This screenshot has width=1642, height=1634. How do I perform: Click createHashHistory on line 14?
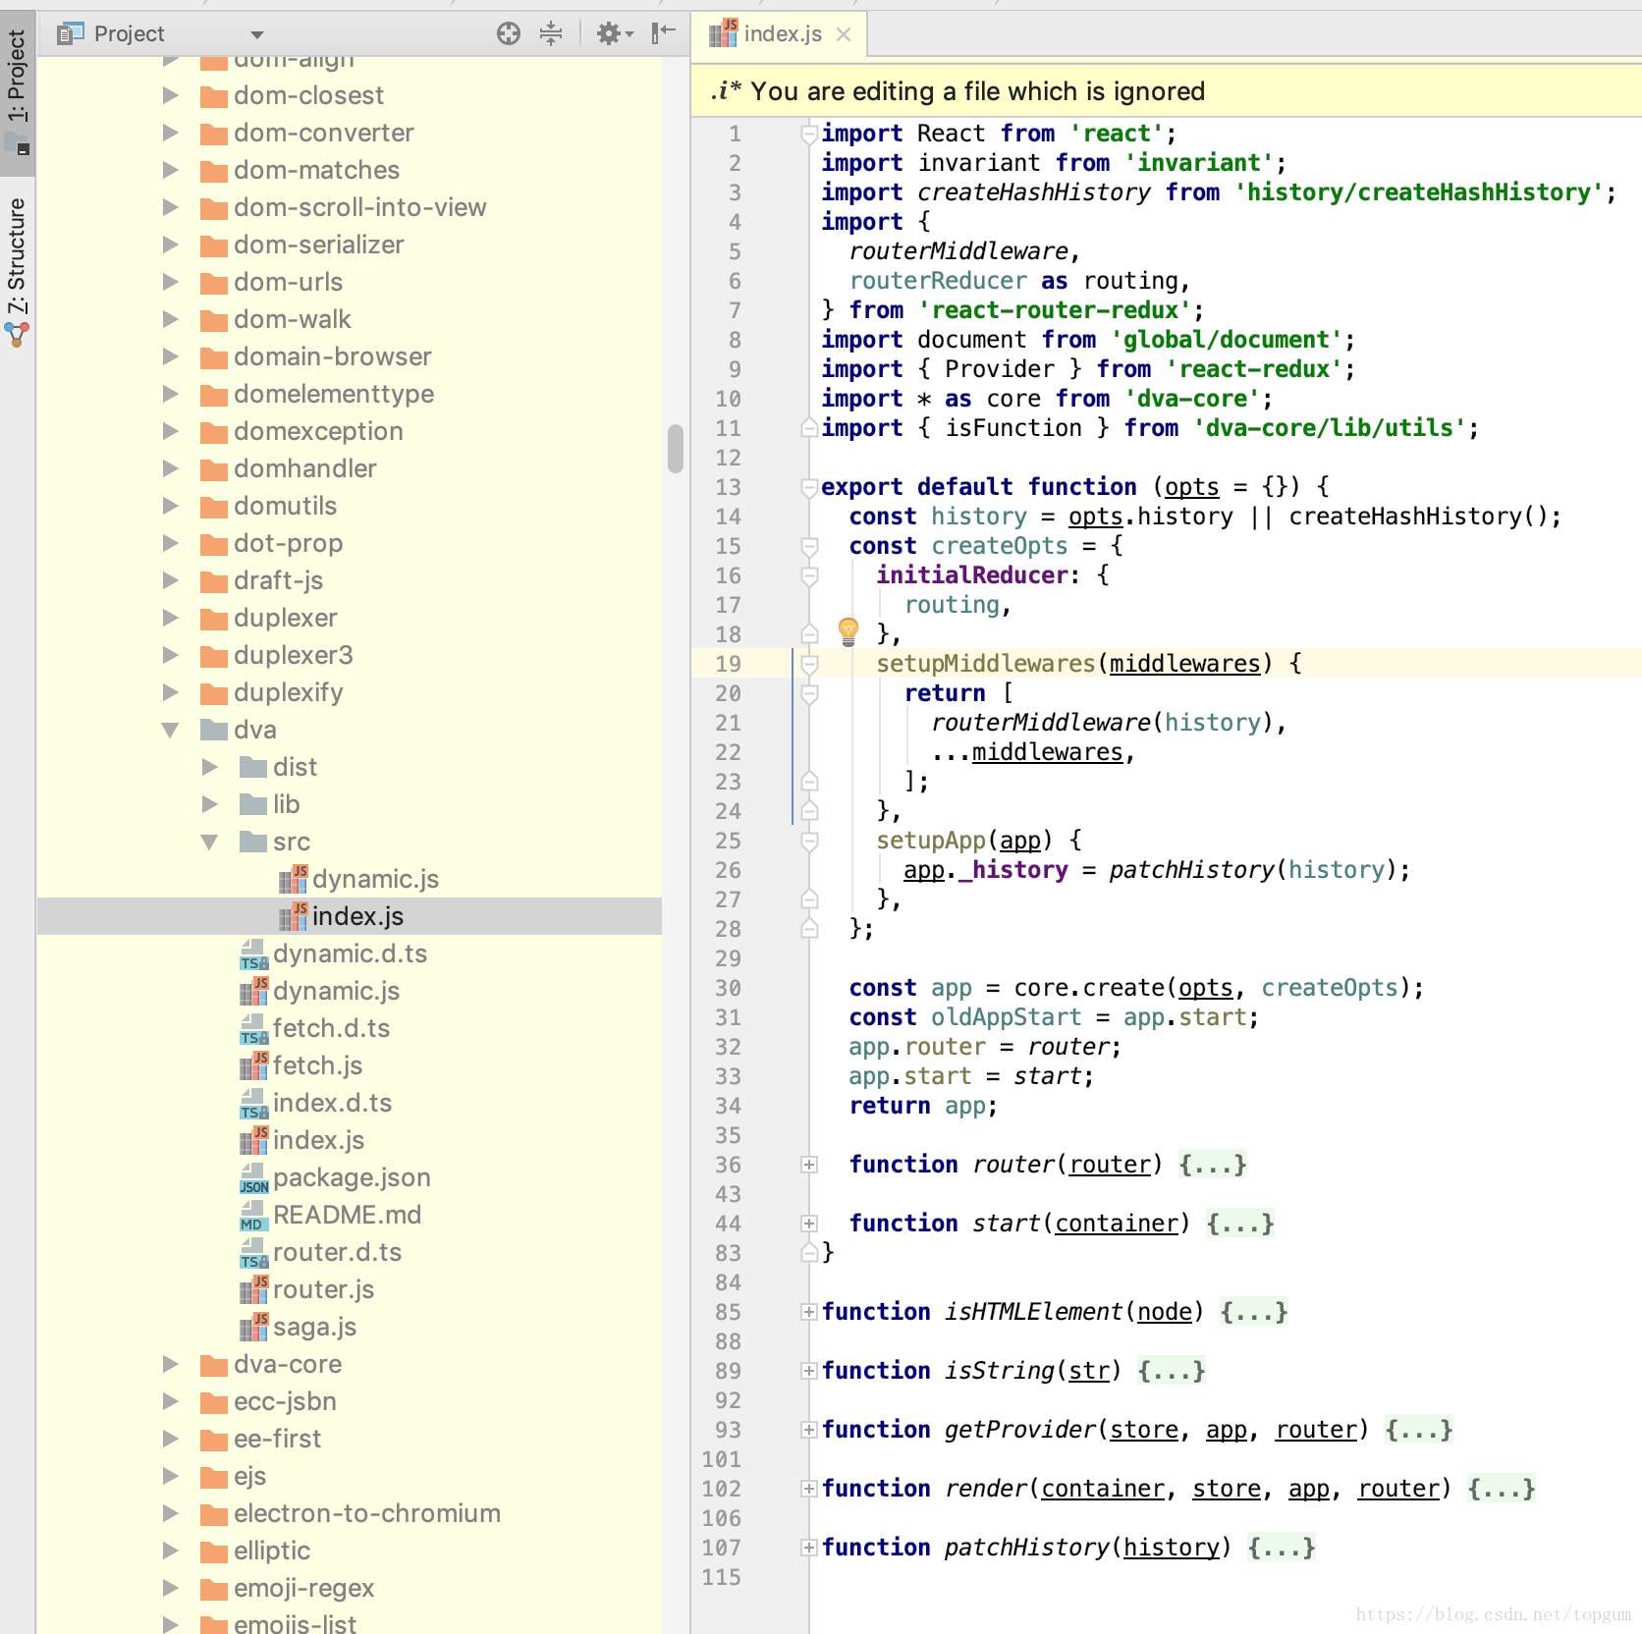1404,517
